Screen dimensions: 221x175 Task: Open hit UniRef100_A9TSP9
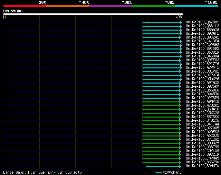click(202, 98)
